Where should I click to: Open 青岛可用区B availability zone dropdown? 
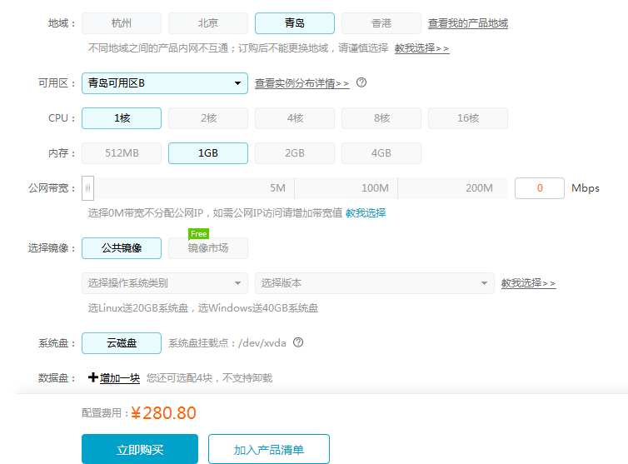pos(165,83)
